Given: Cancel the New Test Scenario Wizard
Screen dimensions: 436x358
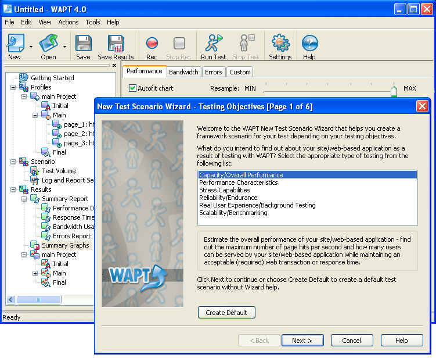Looking at the screenshot, I should point(352,341).
